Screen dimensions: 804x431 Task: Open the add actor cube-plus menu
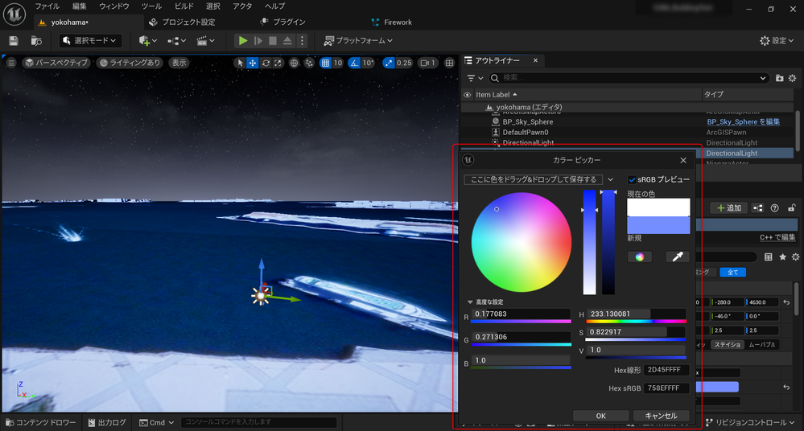147,40
